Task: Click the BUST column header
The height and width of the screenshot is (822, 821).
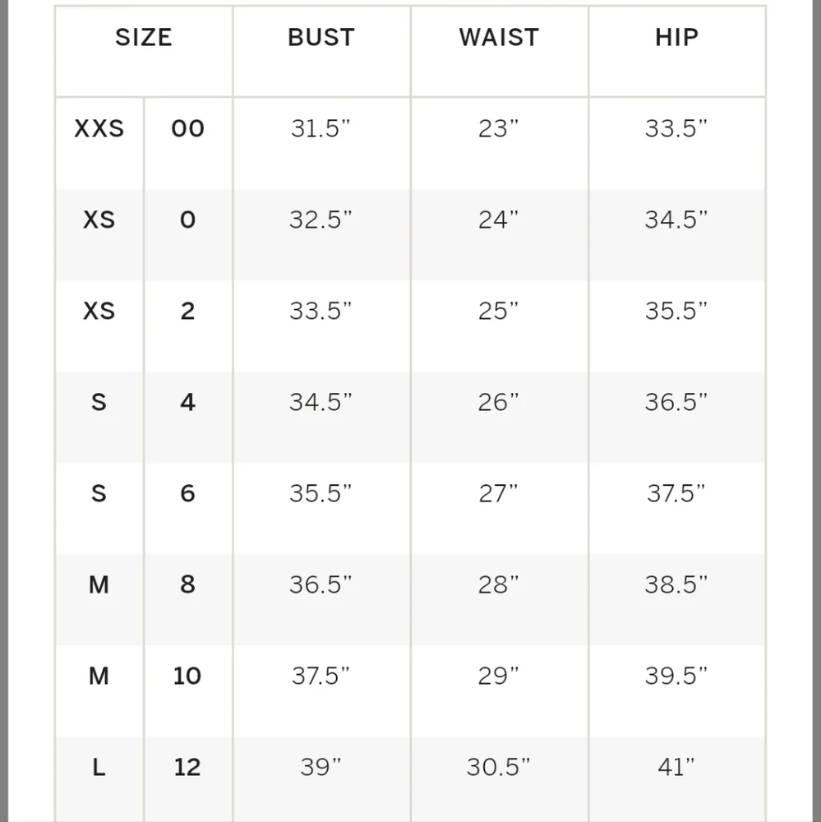Action: [x=321, y=38]
